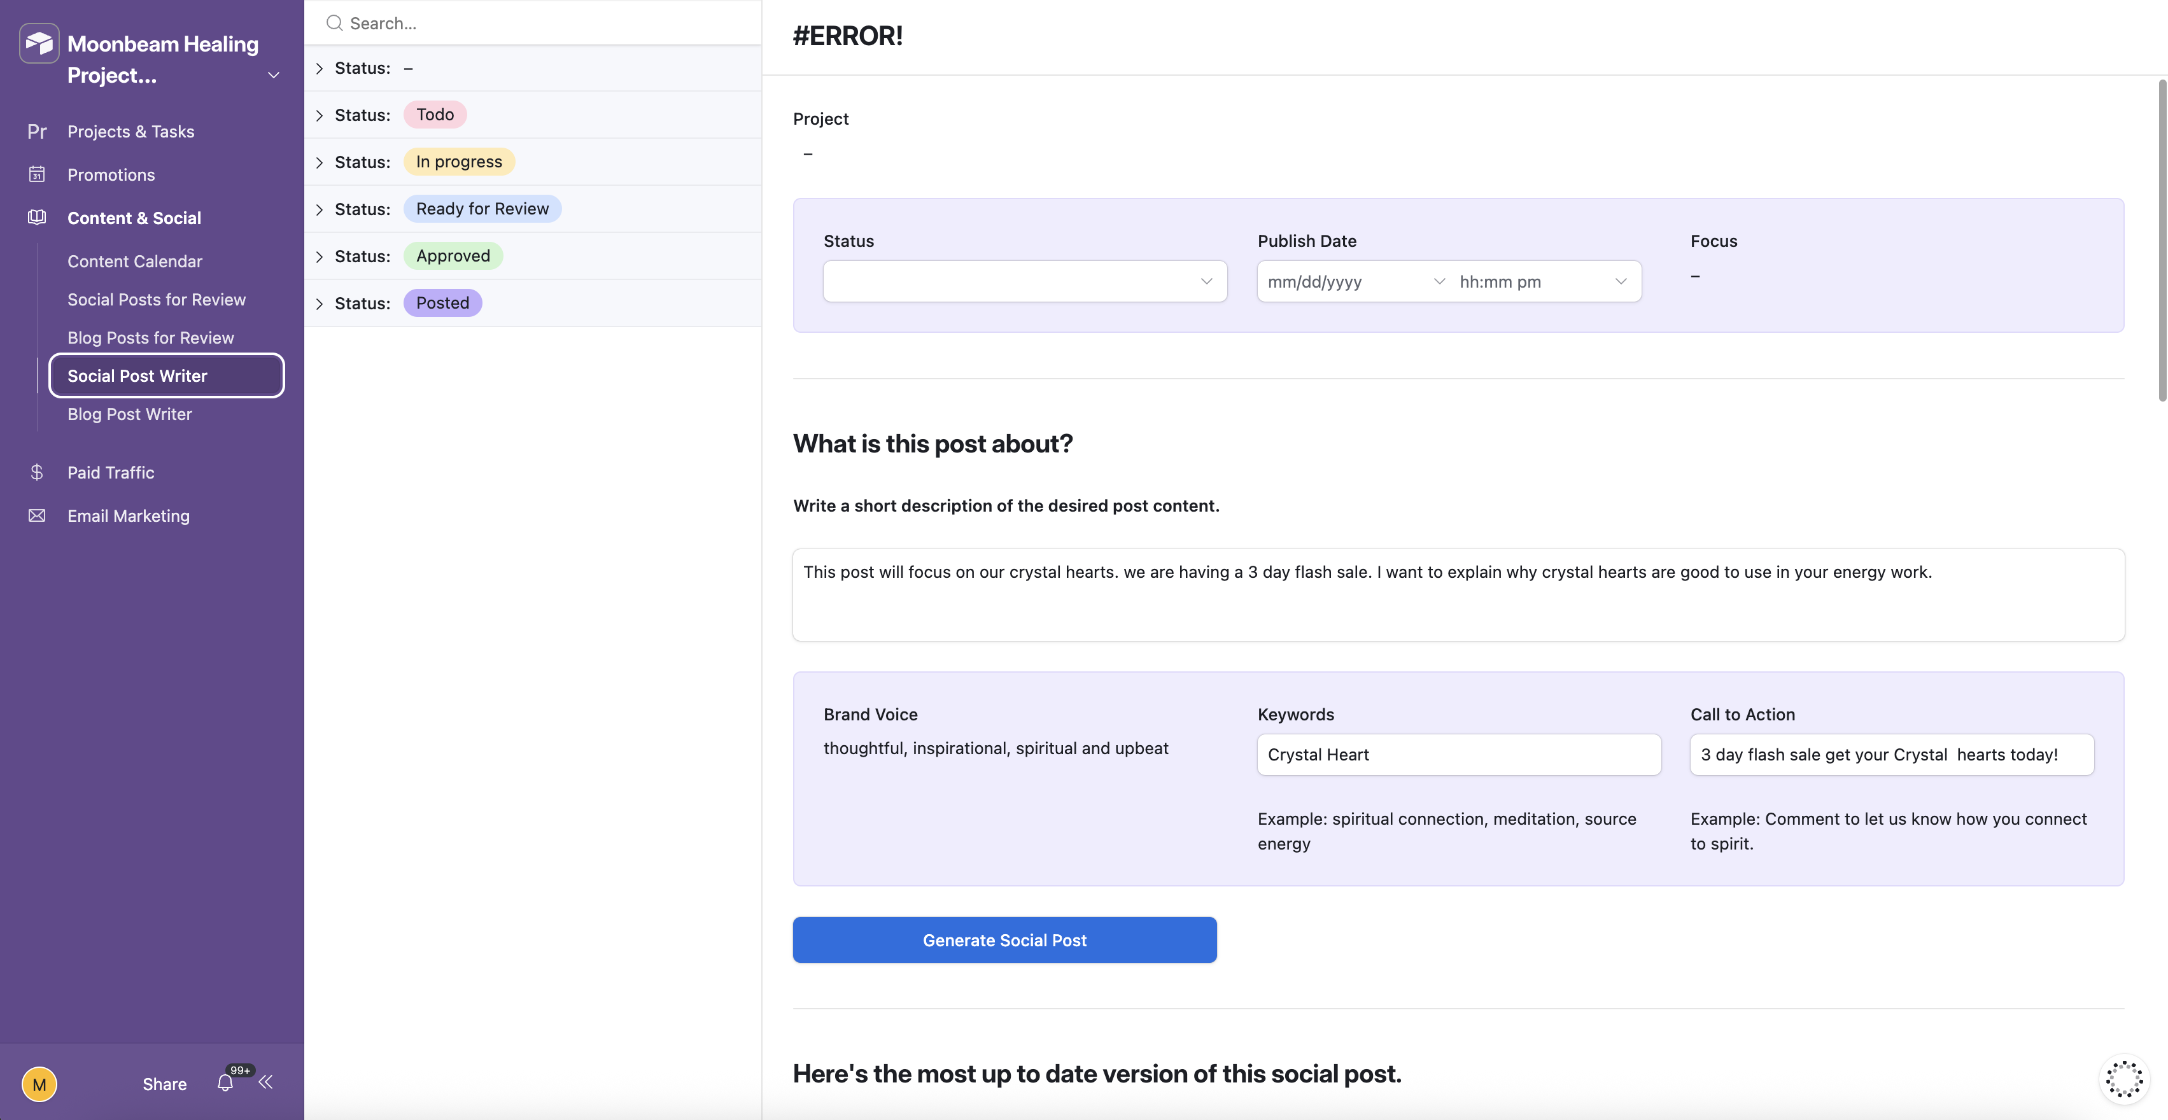Click the Projects & Tasks Pr icon
Viewport: 2168px width, 1120px height.
37,131
